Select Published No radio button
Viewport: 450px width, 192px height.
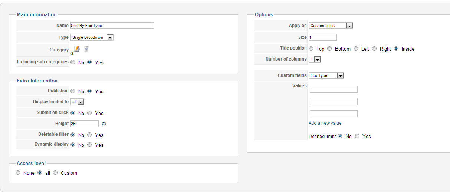coord(73,91)
